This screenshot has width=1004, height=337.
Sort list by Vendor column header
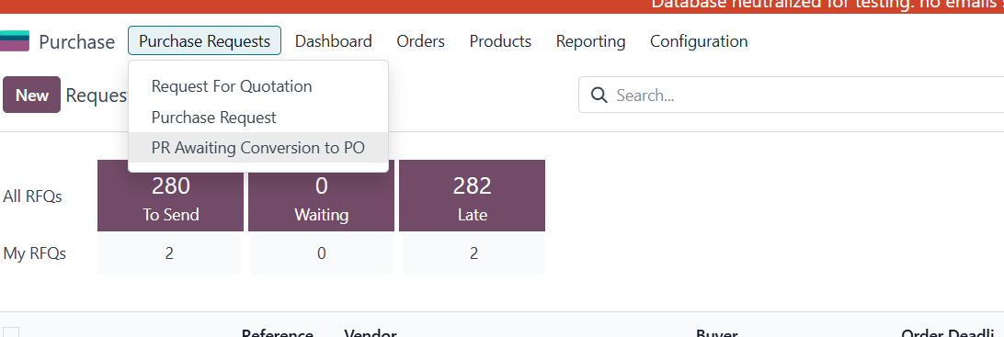371,333
